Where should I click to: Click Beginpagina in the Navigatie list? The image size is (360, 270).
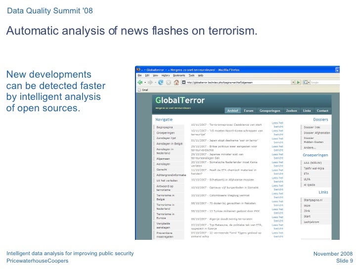pyautogui.click(x=169, y=127)
